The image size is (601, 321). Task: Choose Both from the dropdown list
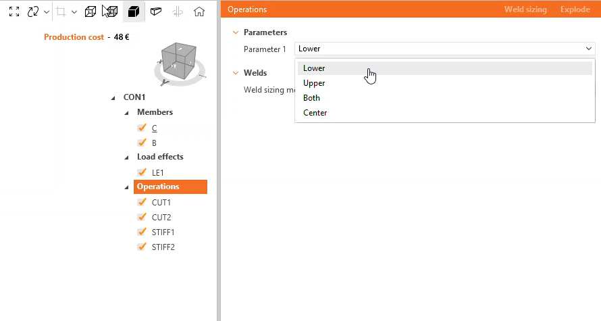pyautogui.click(x=311, y=98)
